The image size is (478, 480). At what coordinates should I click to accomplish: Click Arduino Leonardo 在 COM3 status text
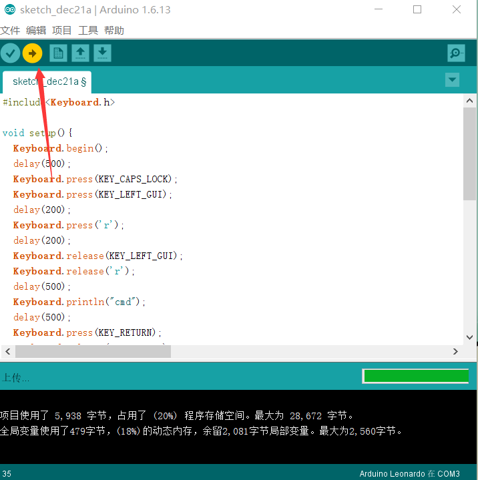tap(409, 474)
